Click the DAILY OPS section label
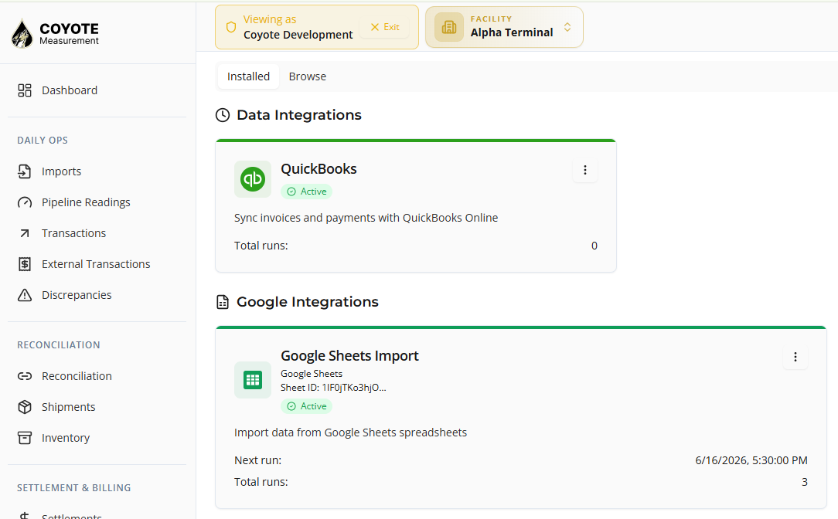 43,141
